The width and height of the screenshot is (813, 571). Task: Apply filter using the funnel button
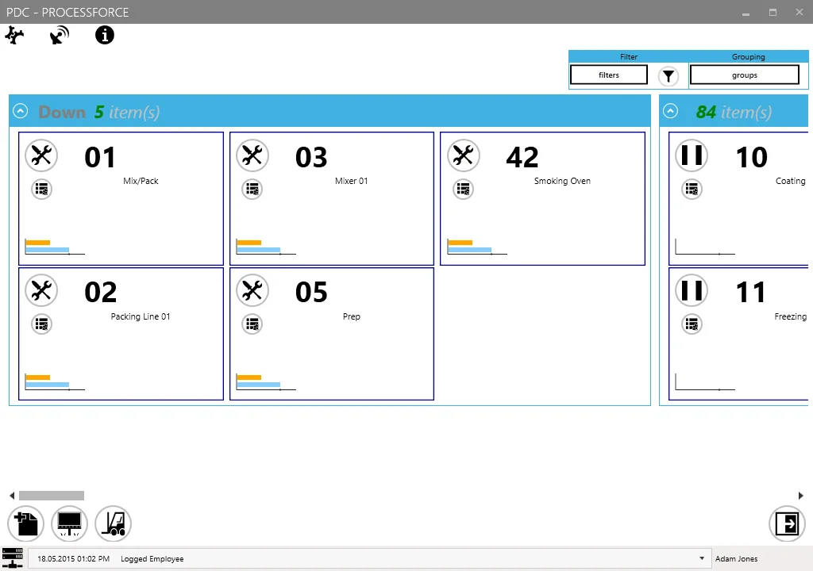pyautogui.click(x=669, y=76)
